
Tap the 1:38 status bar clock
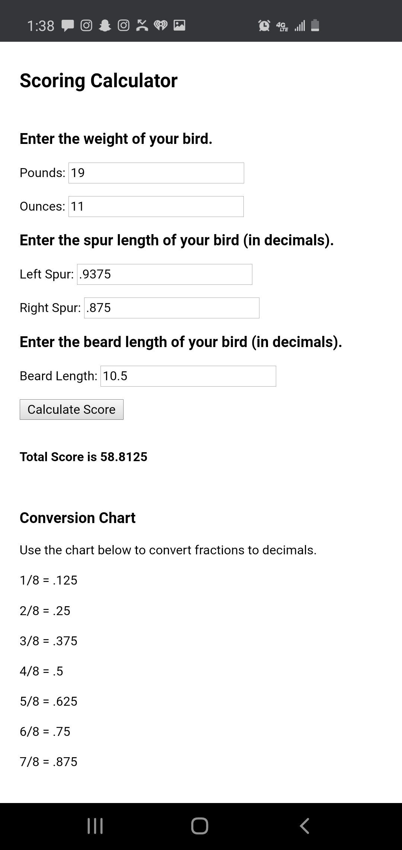click(41, 26)
